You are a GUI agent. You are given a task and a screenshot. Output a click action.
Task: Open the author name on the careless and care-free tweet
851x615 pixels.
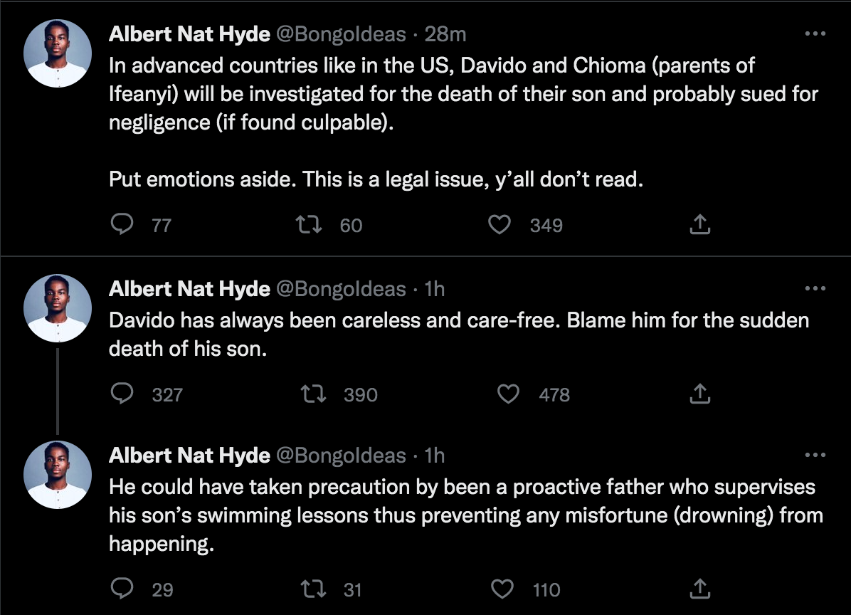tap(189, 288)
